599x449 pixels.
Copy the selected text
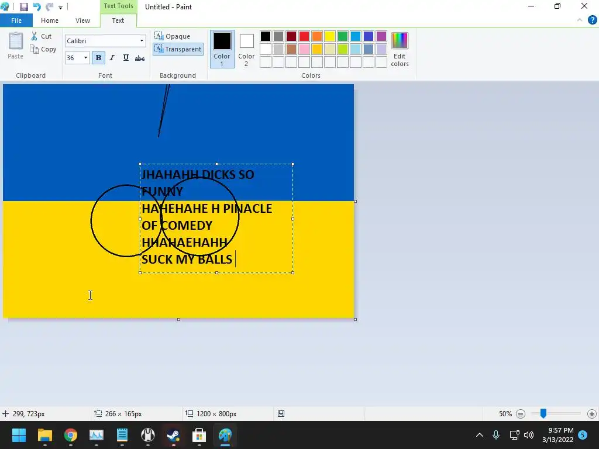click(43, 49)
